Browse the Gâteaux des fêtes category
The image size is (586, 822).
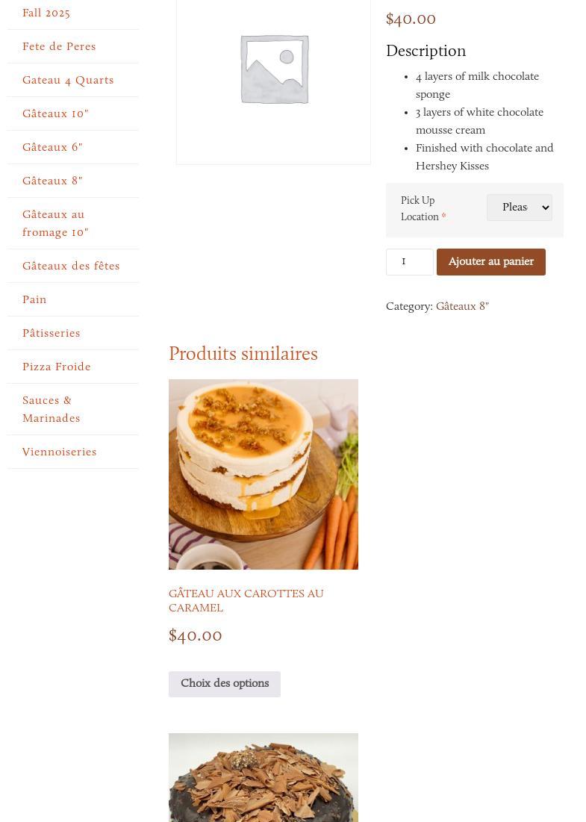point(71,266)
